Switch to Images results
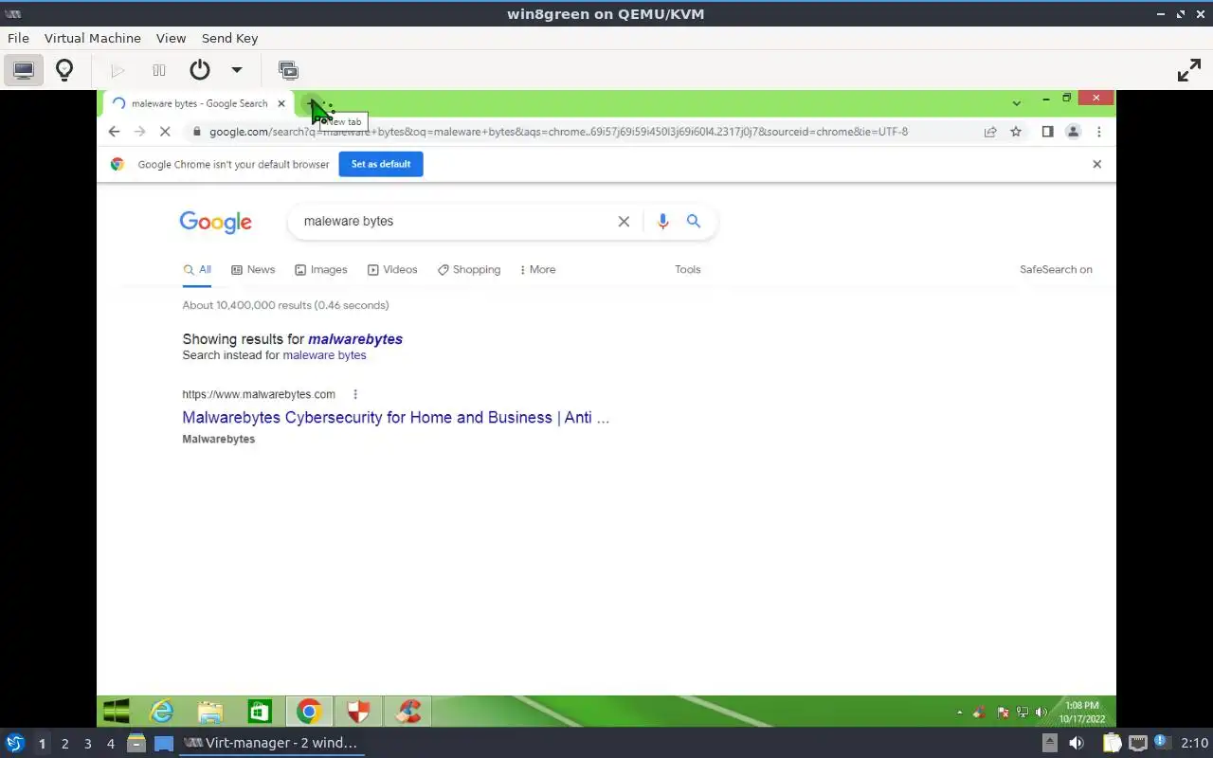This screenshot has height=758, width=1213. 321,270
